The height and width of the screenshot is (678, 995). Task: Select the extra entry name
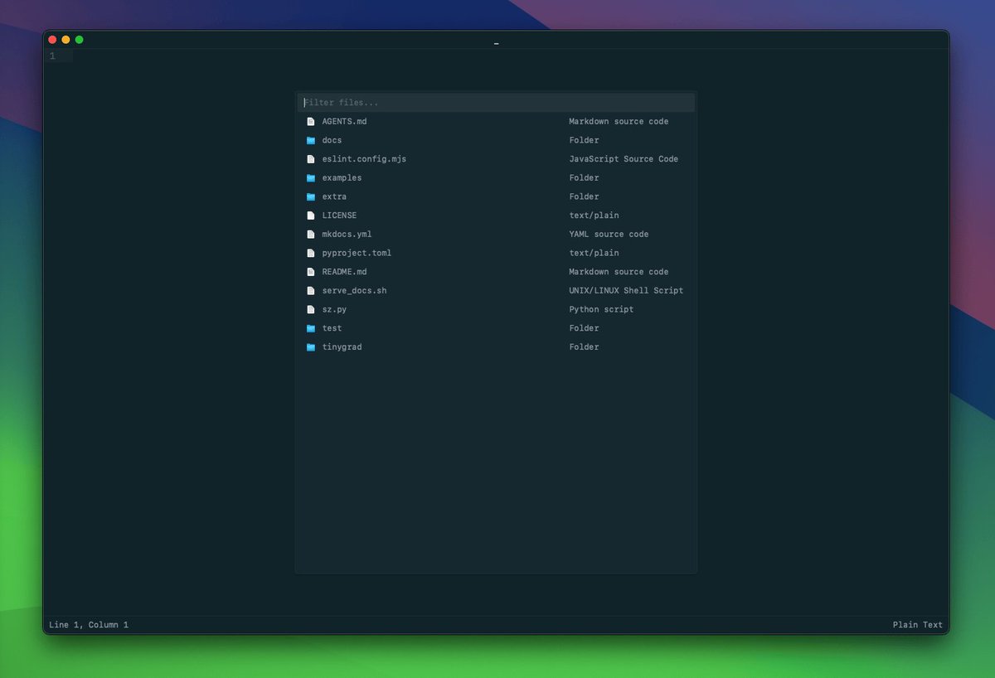pyautogui.click(x=334, y=197)
